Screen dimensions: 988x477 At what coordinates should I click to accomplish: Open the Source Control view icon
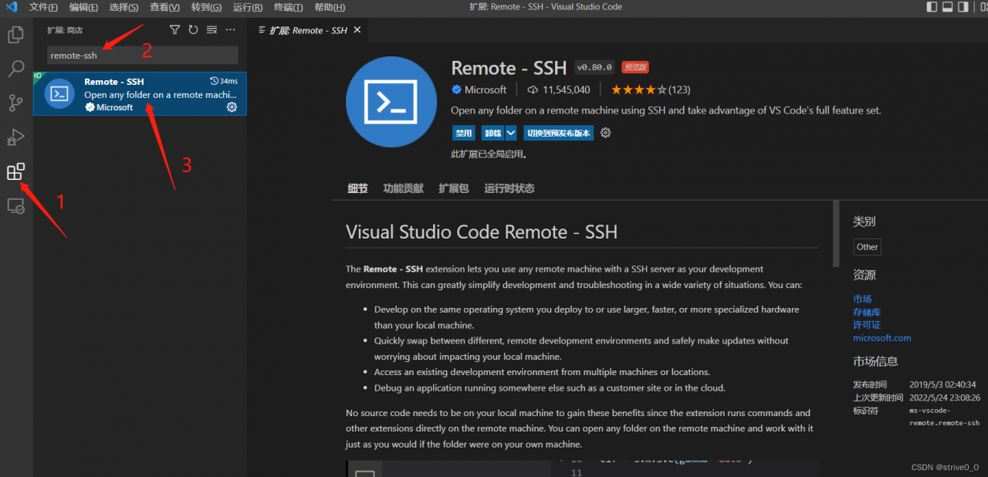[x=15, y=103]
